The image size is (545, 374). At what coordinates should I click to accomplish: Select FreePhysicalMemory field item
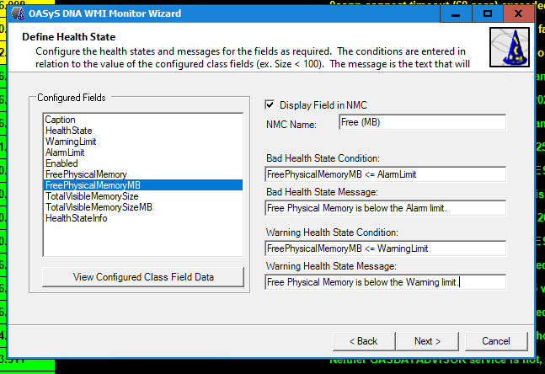[x=87, y=174]
